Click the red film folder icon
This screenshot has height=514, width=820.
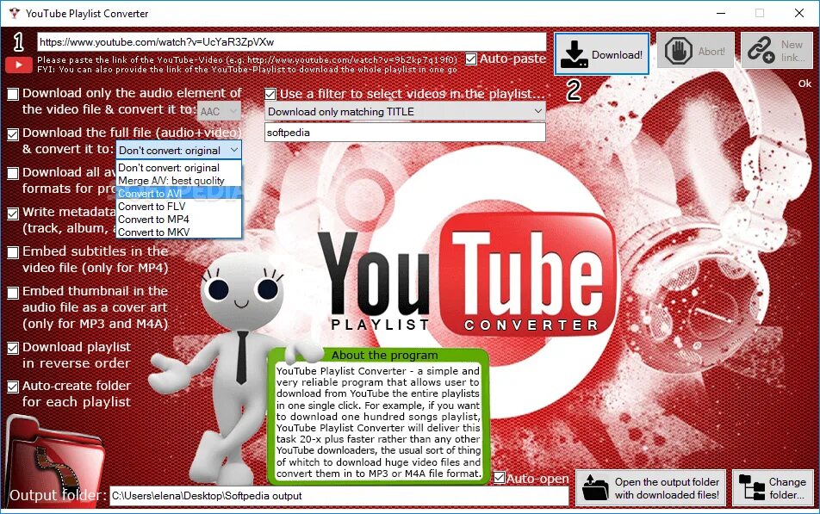point(54,460)
